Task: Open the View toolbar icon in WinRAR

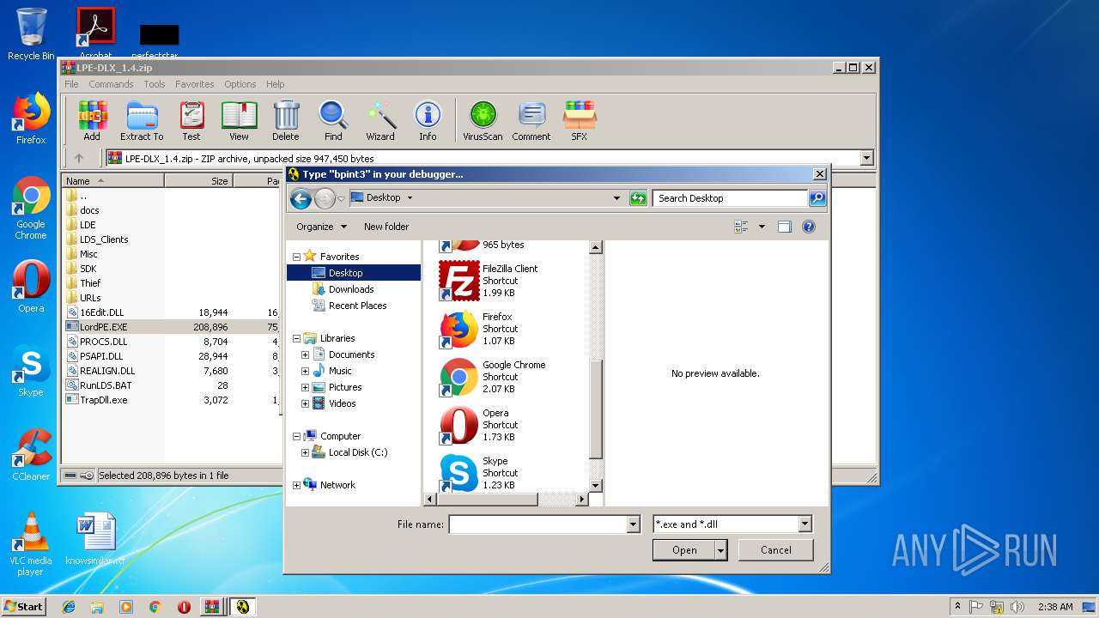Action: coord(239,121)
